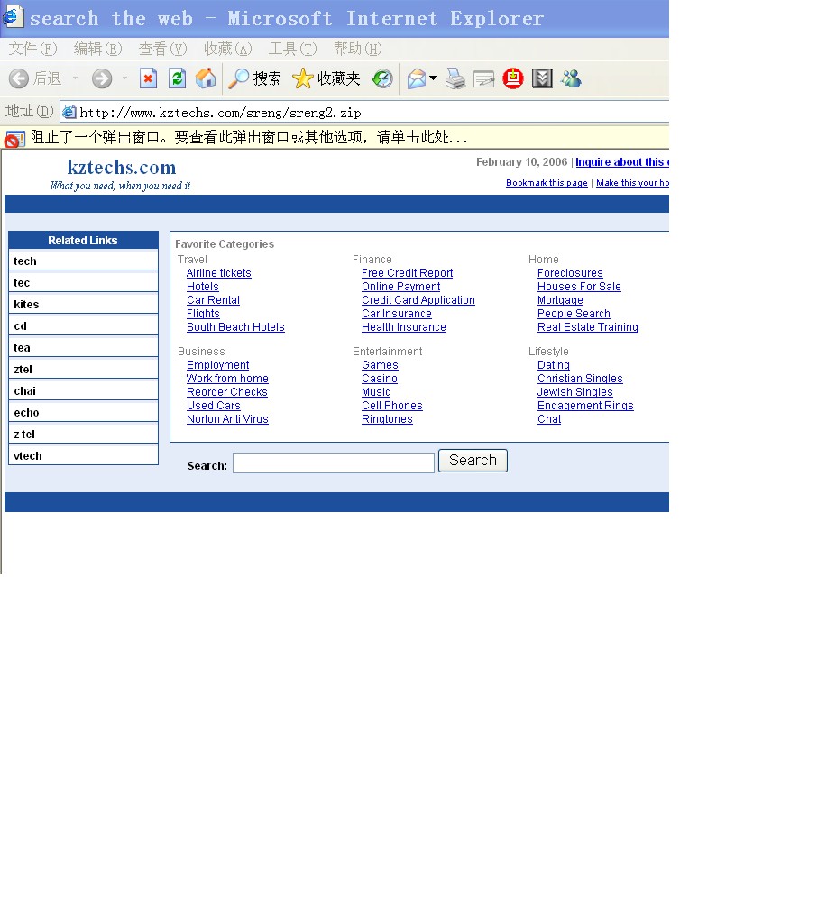Open the Airline tickets link
This screenshot has height=898, width=836.
point(219,273)
